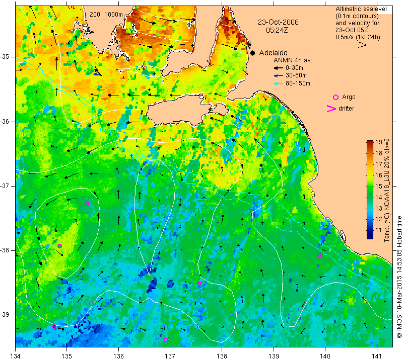Click the latitude -36 axis label
Screen dimensions: 403x362
tap(5, 121)
